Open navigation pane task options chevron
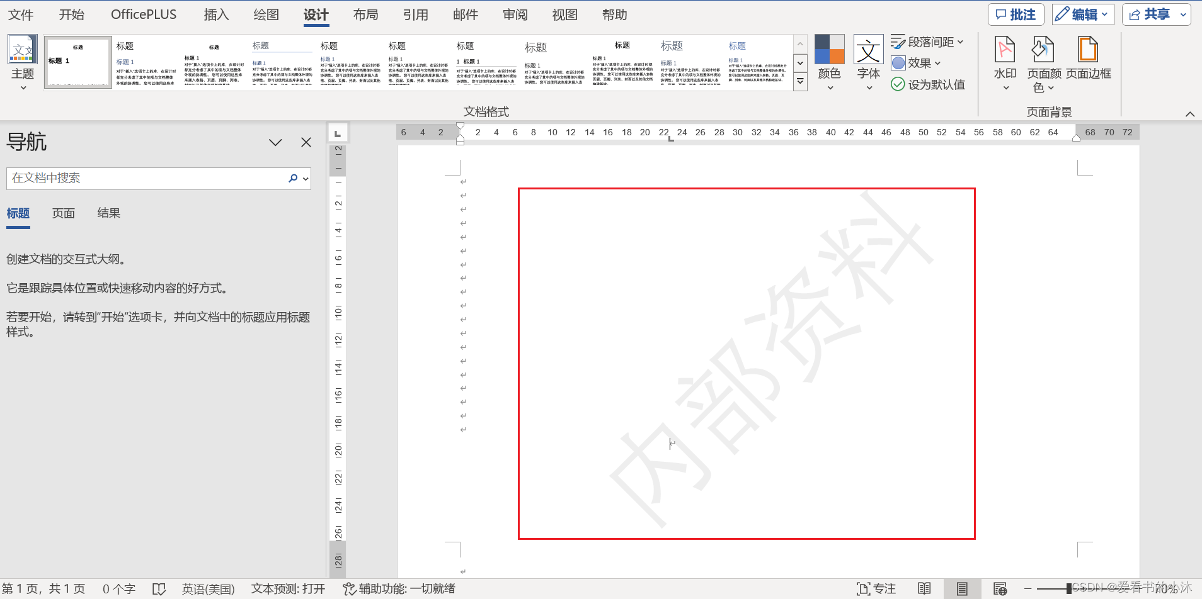Viewport: 1202px width, 599px height. [275, 142]
